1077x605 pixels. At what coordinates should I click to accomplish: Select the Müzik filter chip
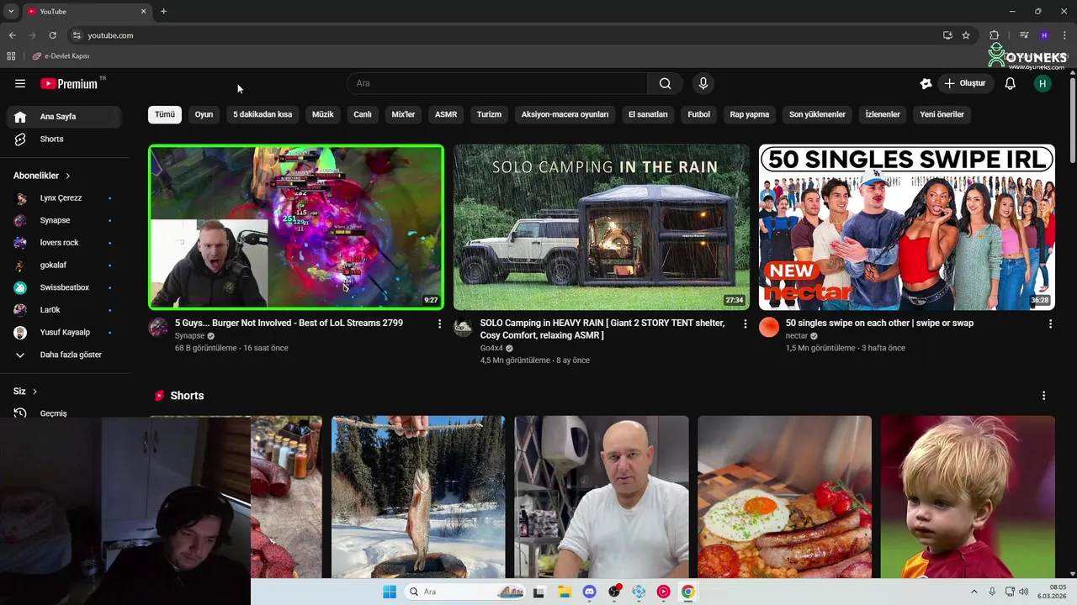click(x=323, y=114)
